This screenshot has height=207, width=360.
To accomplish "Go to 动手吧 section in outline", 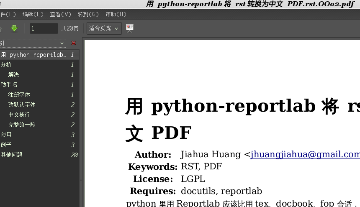I will tap(9, 85).
